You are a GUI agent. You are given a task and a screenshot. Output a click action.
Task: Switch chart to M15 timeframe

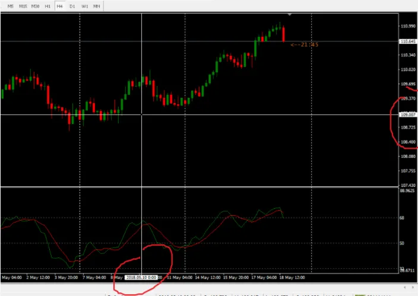(x=23, y=6)
